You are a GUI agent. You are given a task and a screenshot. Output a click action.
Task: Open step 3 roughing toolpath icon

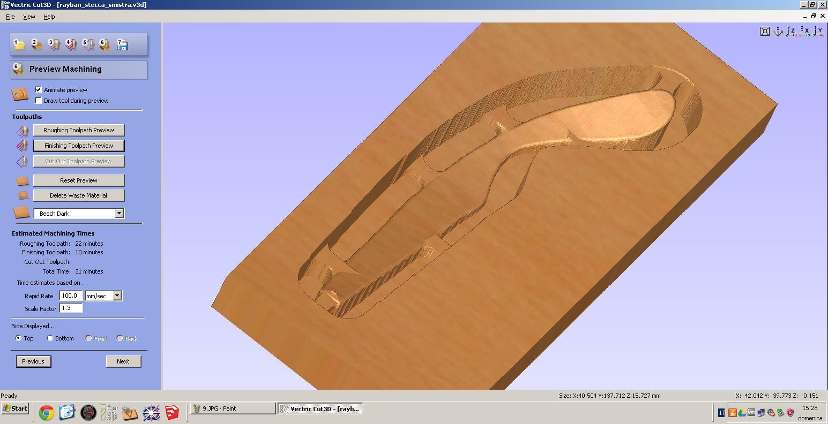(54, 45)
